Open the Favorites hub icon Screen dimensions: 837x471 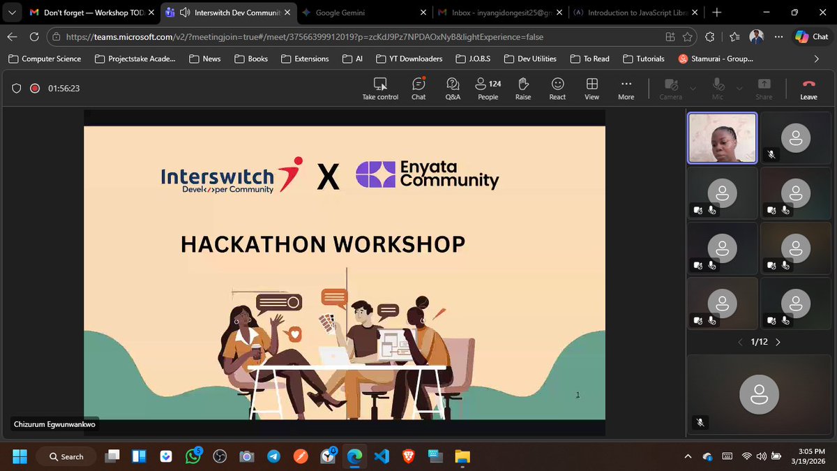click(x=734, y=37)
